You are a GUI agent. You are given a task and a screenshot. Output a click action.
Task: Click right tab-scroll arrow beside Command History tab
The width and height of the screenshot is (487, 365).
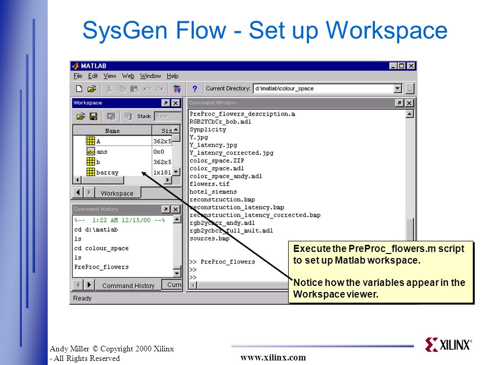(89, 284)
